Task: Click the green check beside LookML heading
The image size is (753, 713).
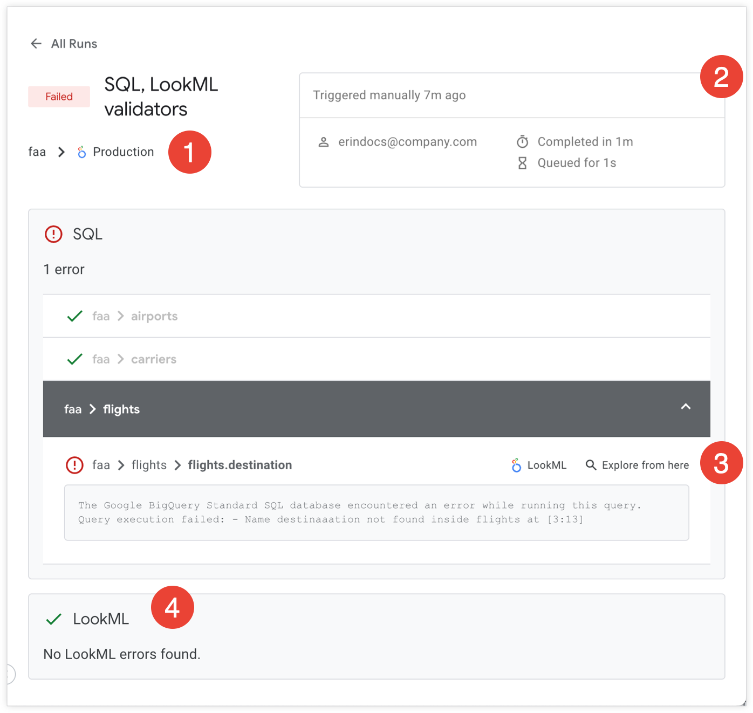Action: click(x=53, y=619)
